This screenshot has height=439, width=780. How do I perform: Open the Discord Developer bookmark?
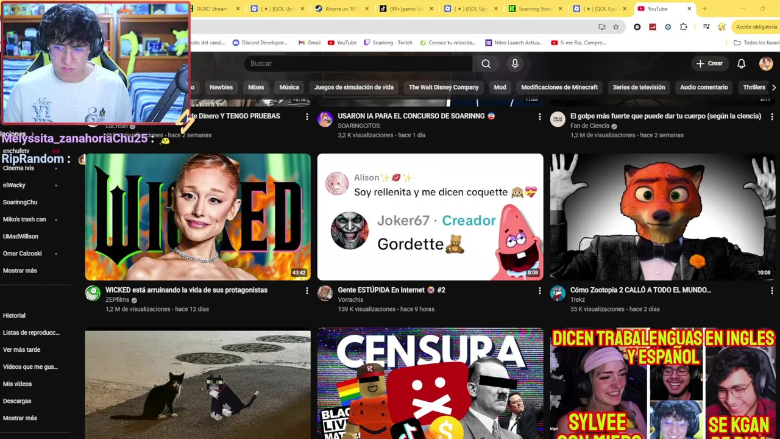click(x=260, y=43)
